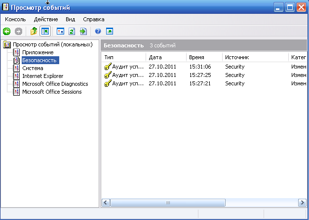This screenshot has height=220, width=309.
Task: Sort by the Дата column header
Action: (x=166, y=57)
